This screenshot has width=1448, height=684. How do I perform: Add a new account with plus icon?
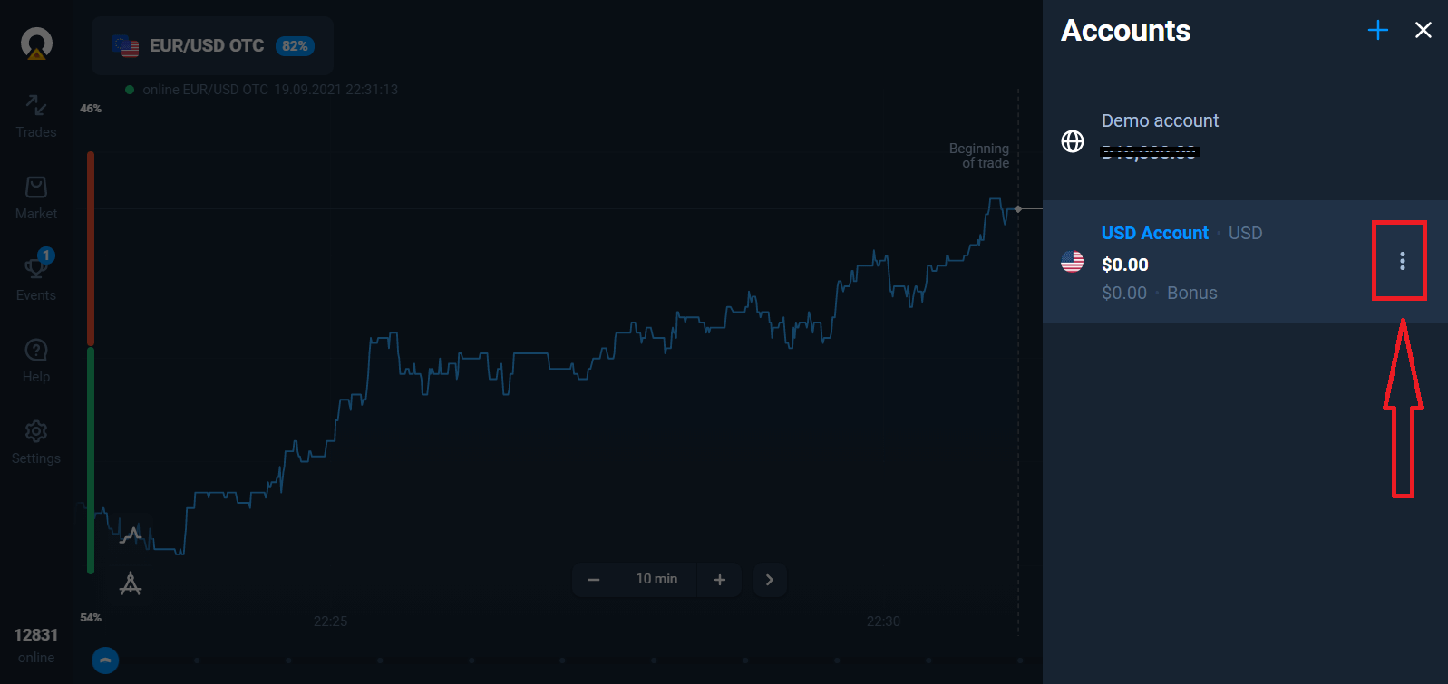point(1377,31)
